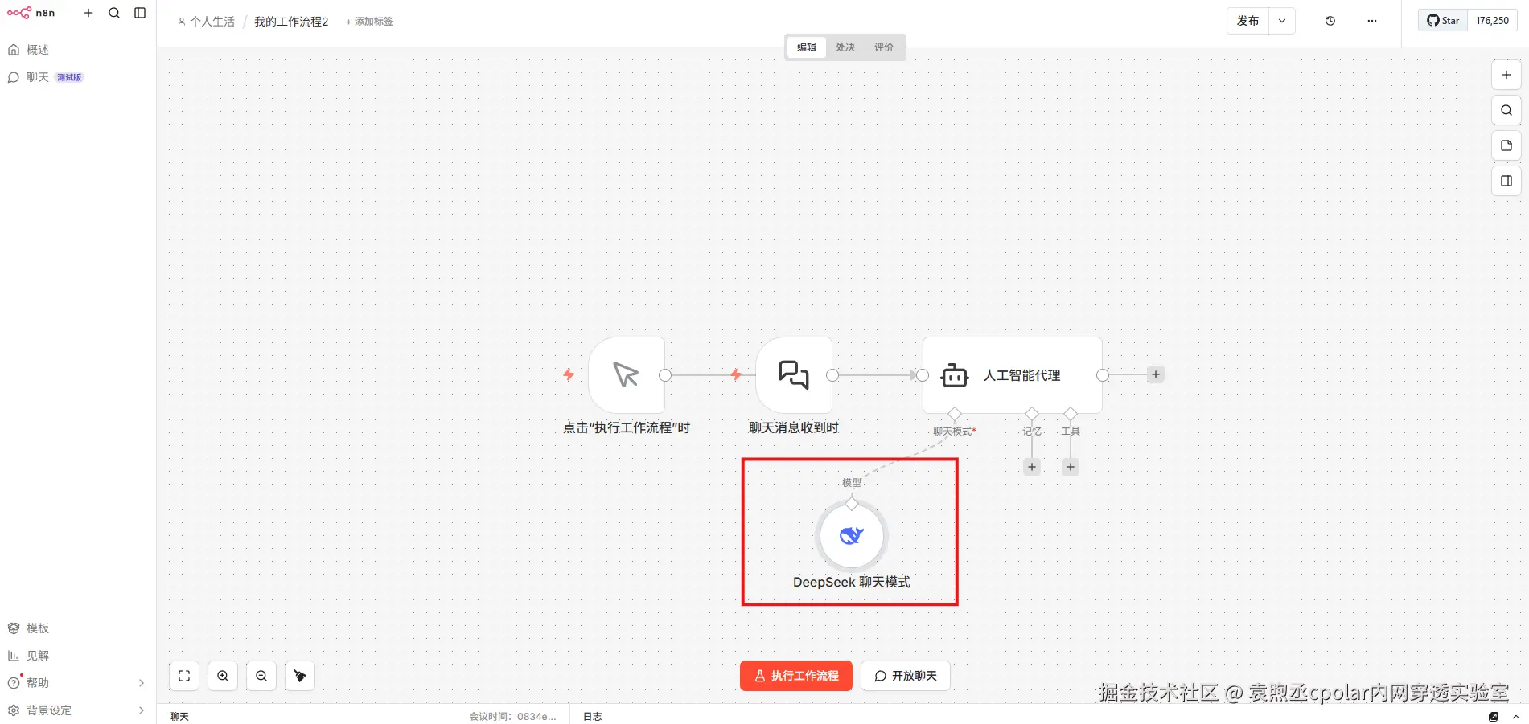Click the 开放聊天 button
The width and height of the screenshot is (1529, 724).
[906, 676]
